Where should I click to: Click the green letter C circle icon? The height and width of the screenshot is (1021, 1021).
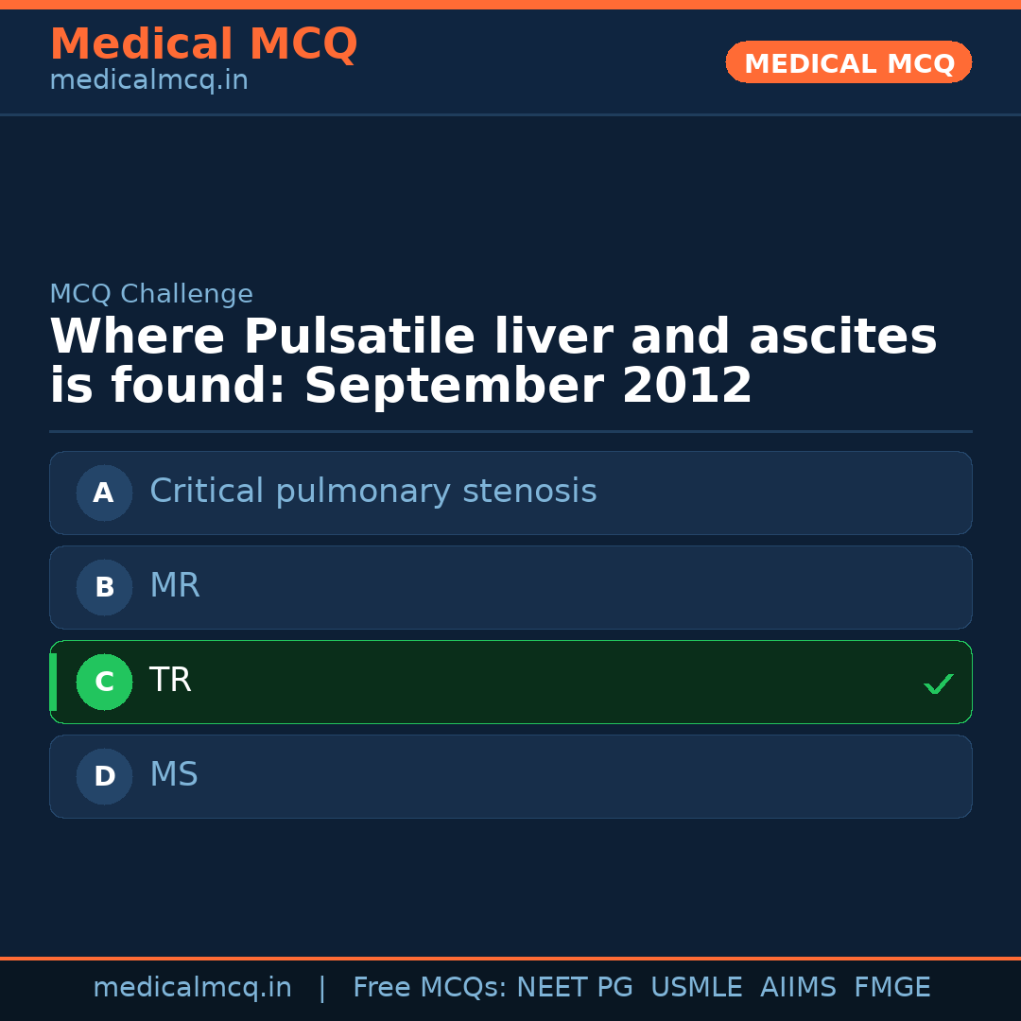coord(104,682)
